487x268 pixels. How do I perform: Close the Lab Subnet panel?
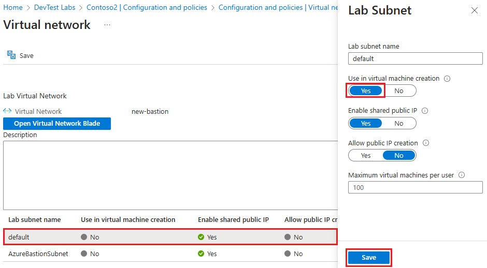point(475,11)
